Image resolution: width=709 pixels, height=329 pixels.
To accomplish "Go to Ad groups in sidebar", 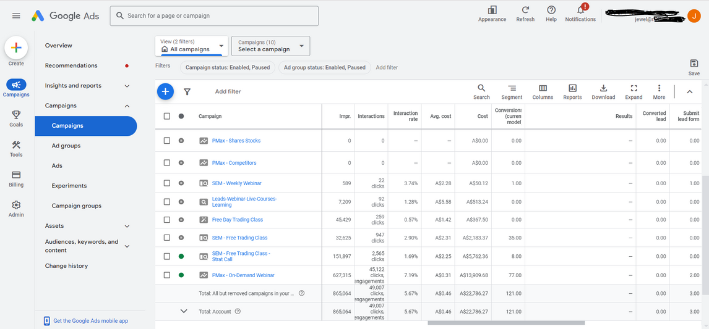I will [66, 146].
